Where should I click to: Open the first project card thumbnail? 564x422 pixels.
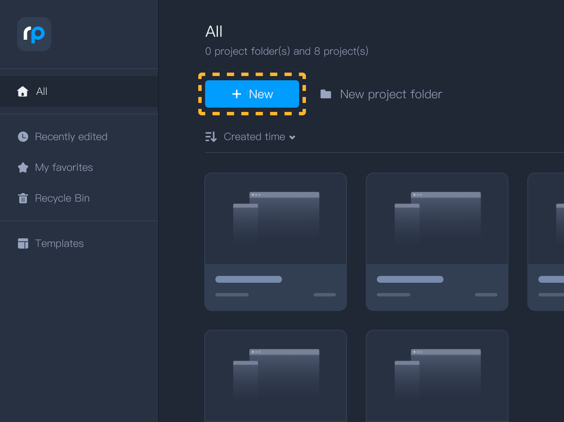[x=276, y=219]
